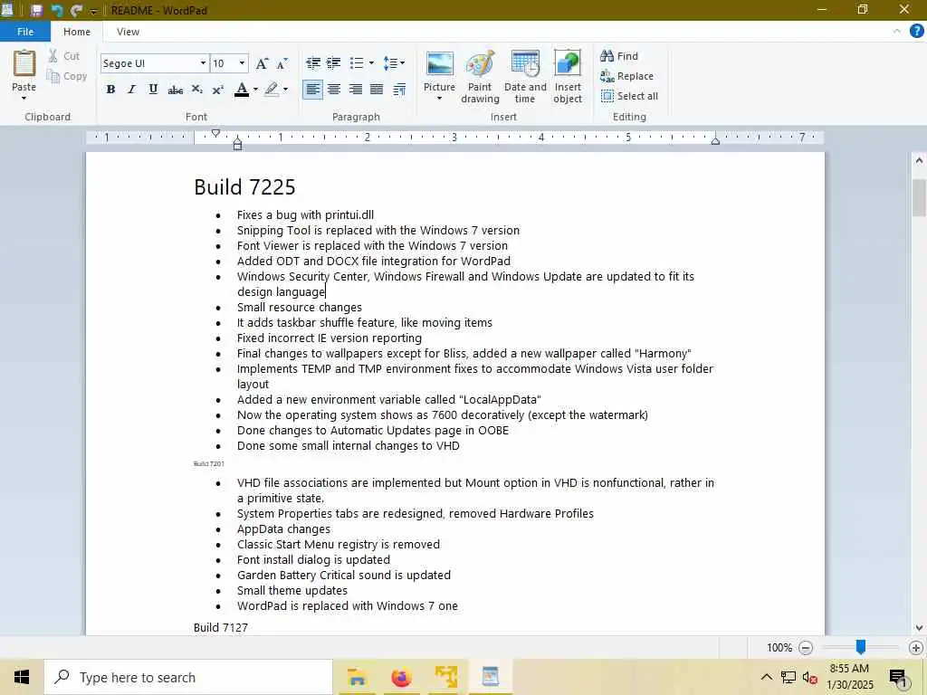This screenshot has width=927, height=695.
Task: Collapse the ribbon with the chevron
Action: pyautogui.click(x=897, y=32)
